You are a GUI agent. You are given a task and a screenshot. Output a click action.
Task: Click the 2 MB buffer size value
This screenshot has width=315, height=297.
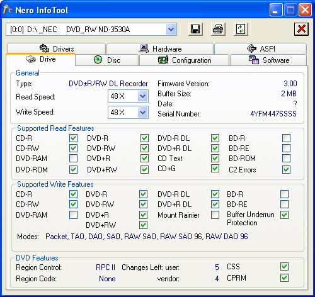coord(289,94)
